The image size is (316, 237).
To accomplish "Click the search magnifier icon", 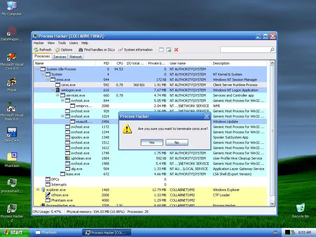I will (x=272, y=50).
